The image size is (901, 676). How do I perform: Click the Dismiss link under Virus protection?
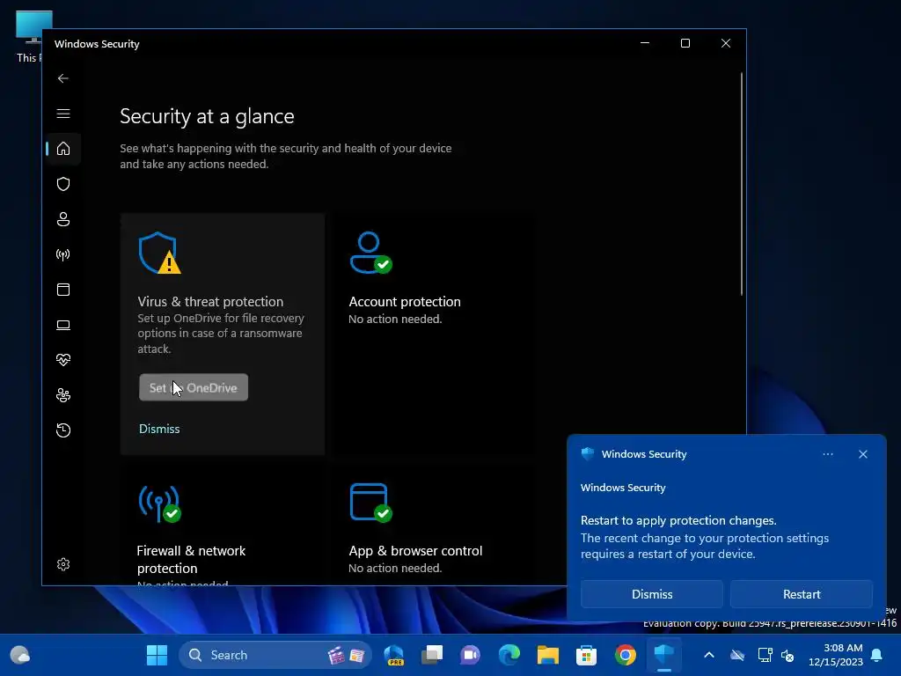(159, 429)
